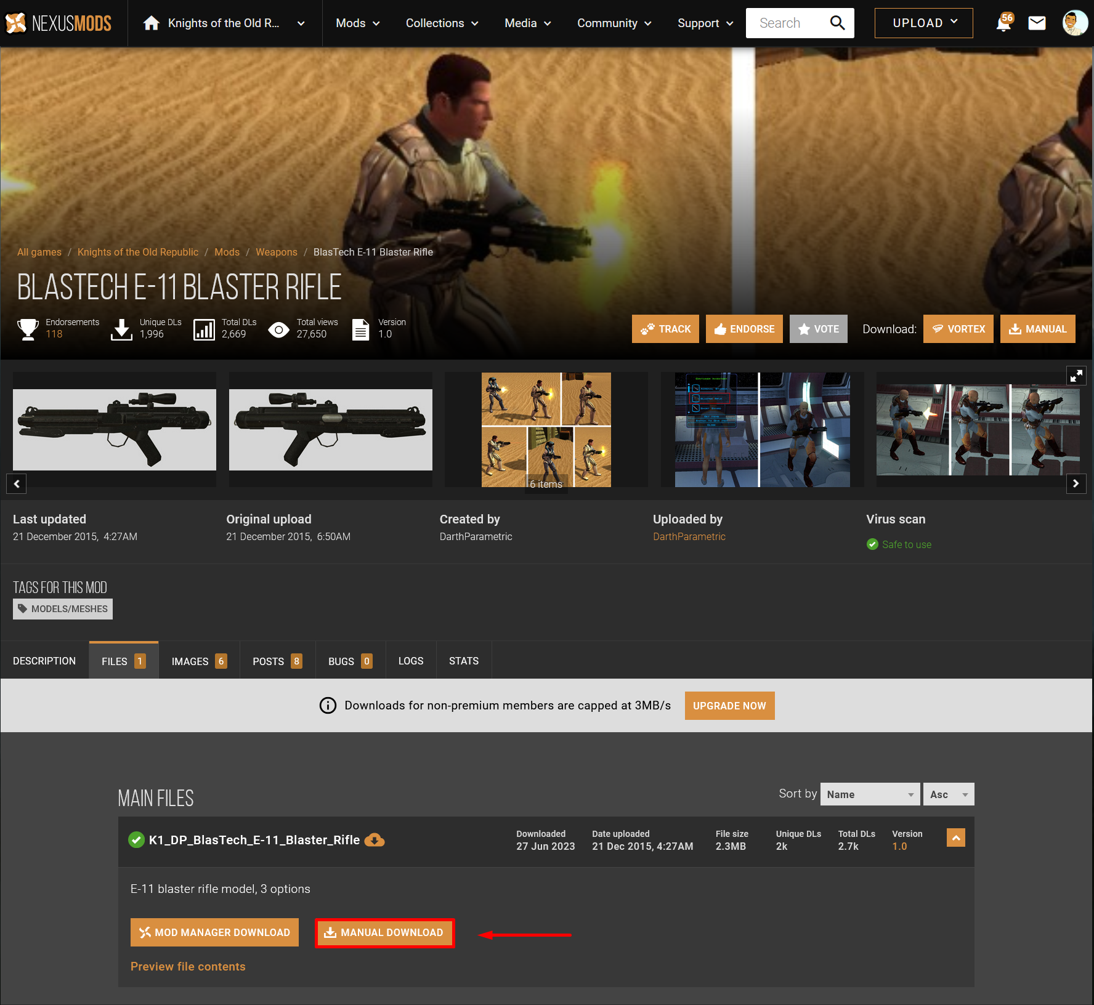Screen dimensions: 1094x1005
Task: Click the search magnifier icon
Action: coord(837,23)
